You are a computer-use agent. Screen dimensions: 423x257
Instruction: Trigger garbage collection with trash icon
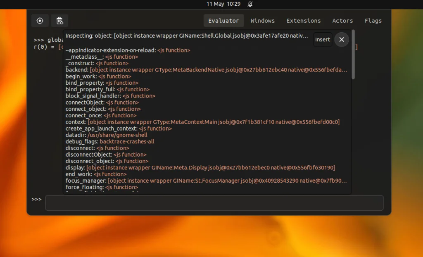click(59, 20)
